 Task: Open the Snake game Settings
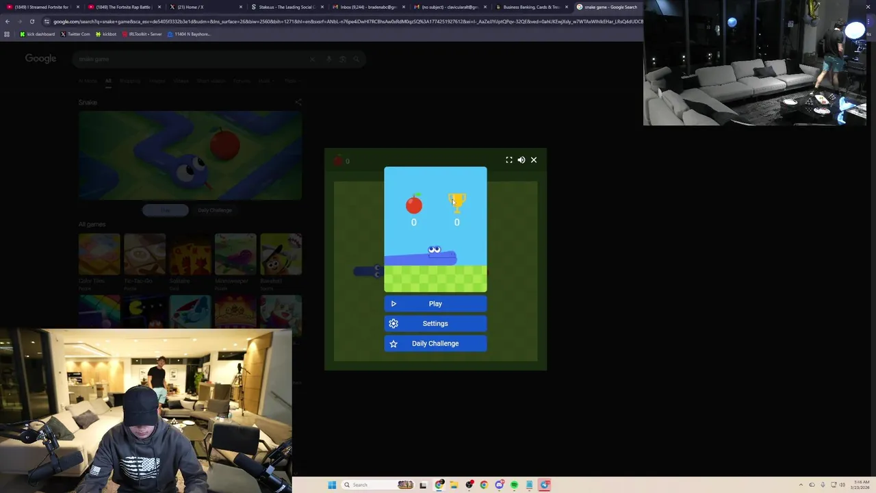coord(435,323)
